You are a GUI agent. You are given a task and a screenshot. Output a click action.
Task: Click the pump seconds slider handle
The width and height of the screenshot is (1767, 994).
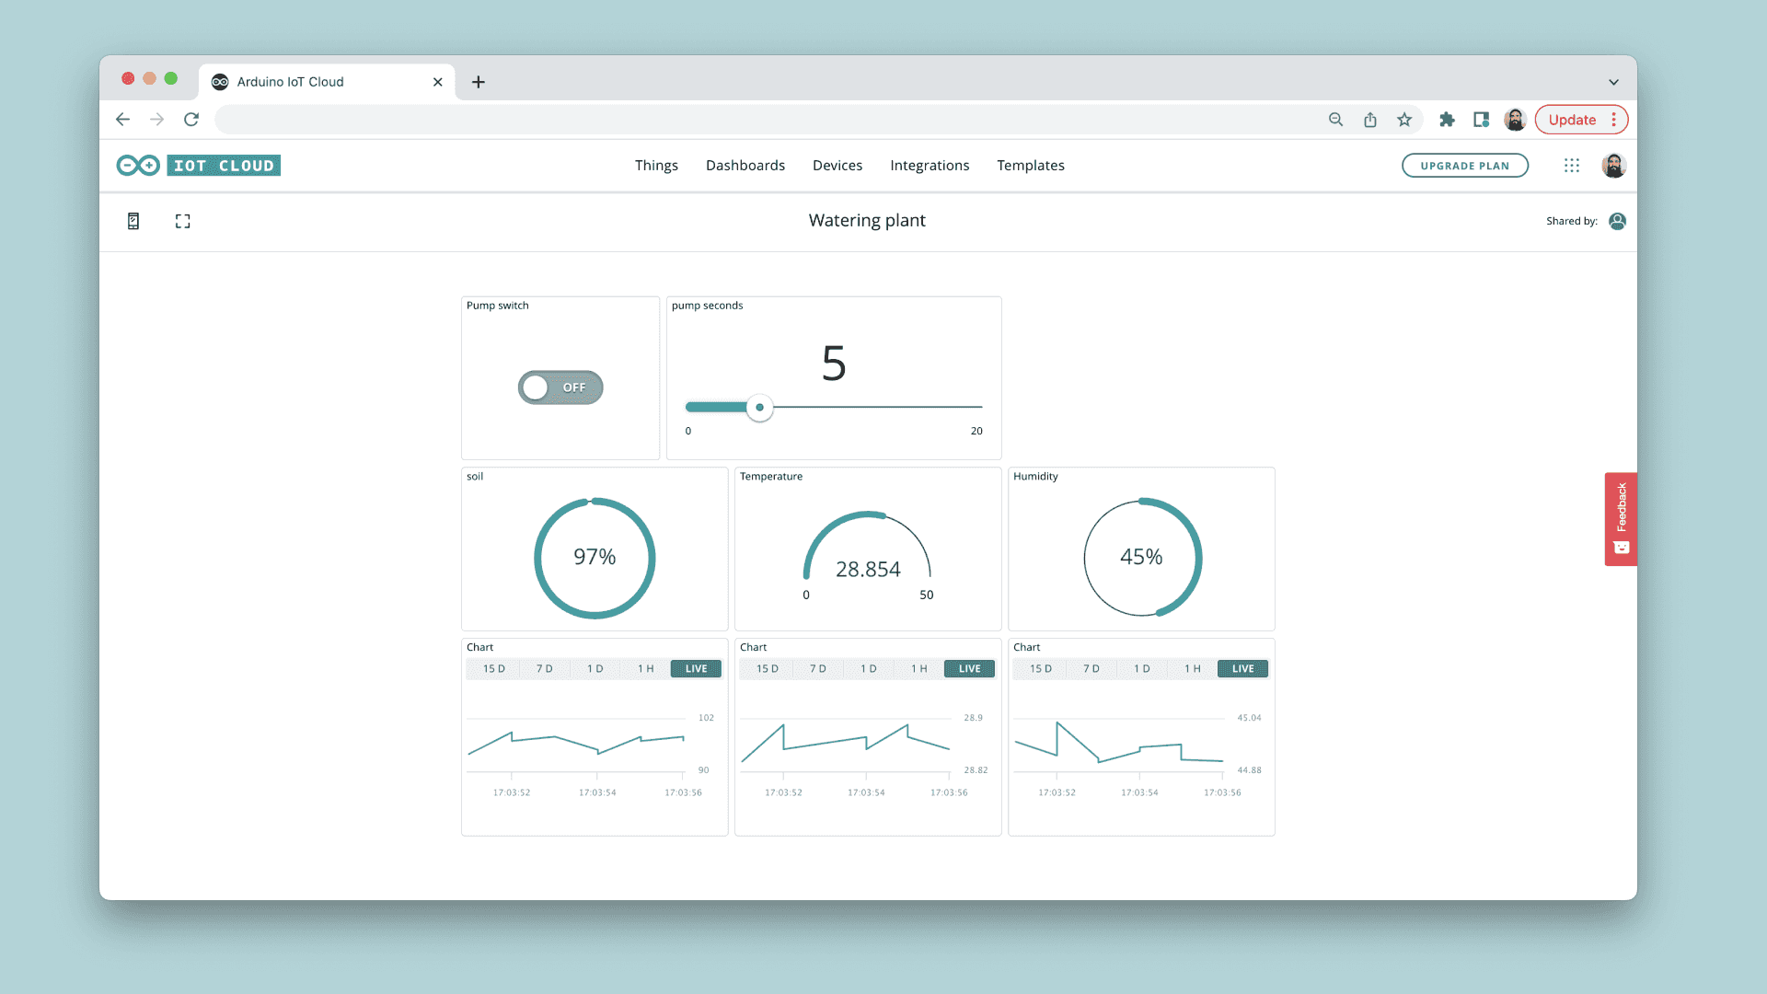[759, 407]
